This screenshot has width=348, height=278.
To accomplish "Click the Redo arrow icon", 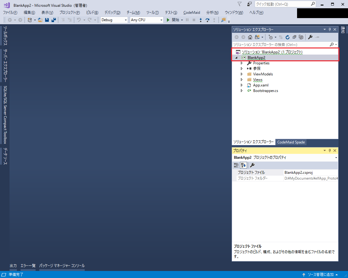I will [x=90, y=20].
